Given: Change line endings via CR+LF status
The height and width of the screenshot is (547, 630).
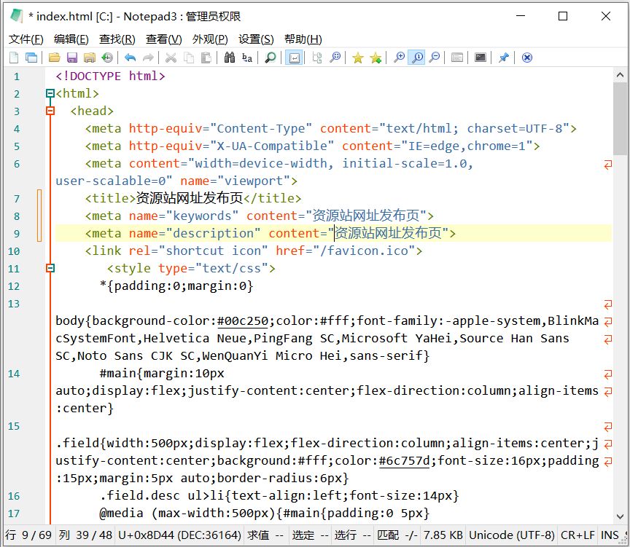Looking at the screenshot, I should (577, 535).
